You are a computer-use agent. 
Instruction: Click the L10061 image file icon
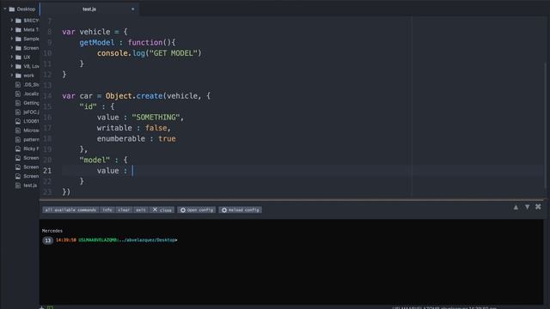pos(18,121)
